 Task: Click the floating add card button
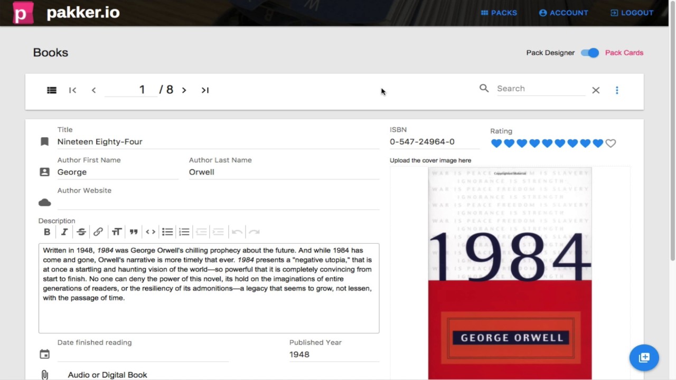644,357
